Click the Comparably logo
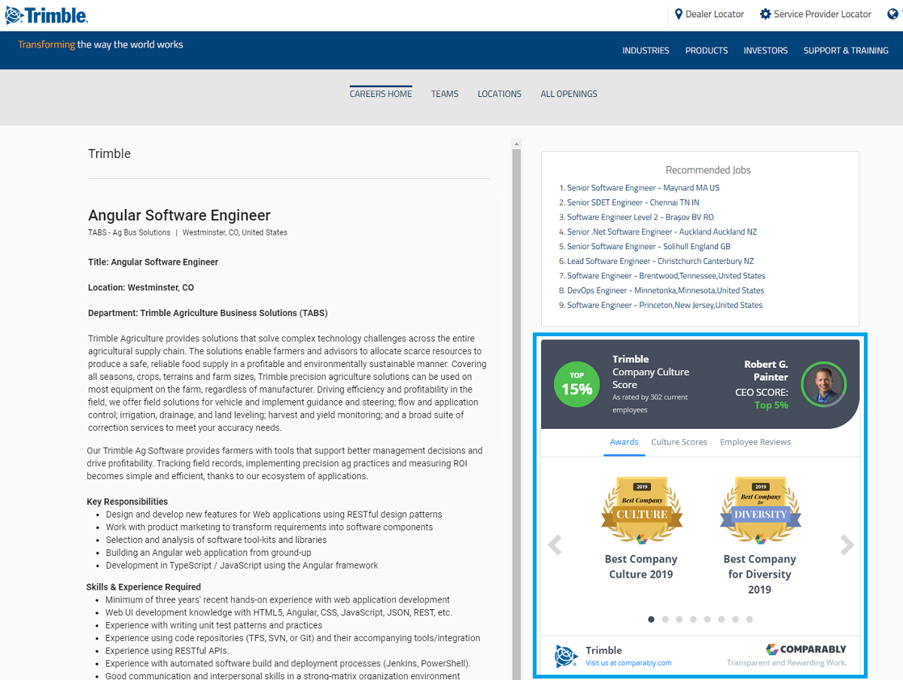The image size is (903, 680). [x=806, y=649]
